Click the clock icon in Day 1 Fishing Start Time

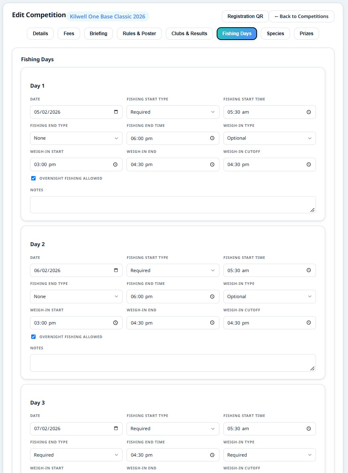(309, 112)
